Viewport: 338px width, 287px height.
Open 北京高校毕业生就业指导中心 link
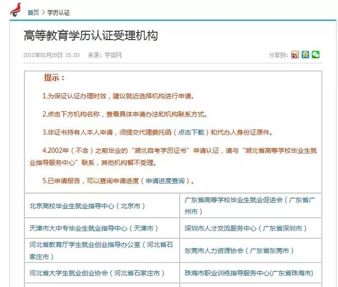[87, 206]
